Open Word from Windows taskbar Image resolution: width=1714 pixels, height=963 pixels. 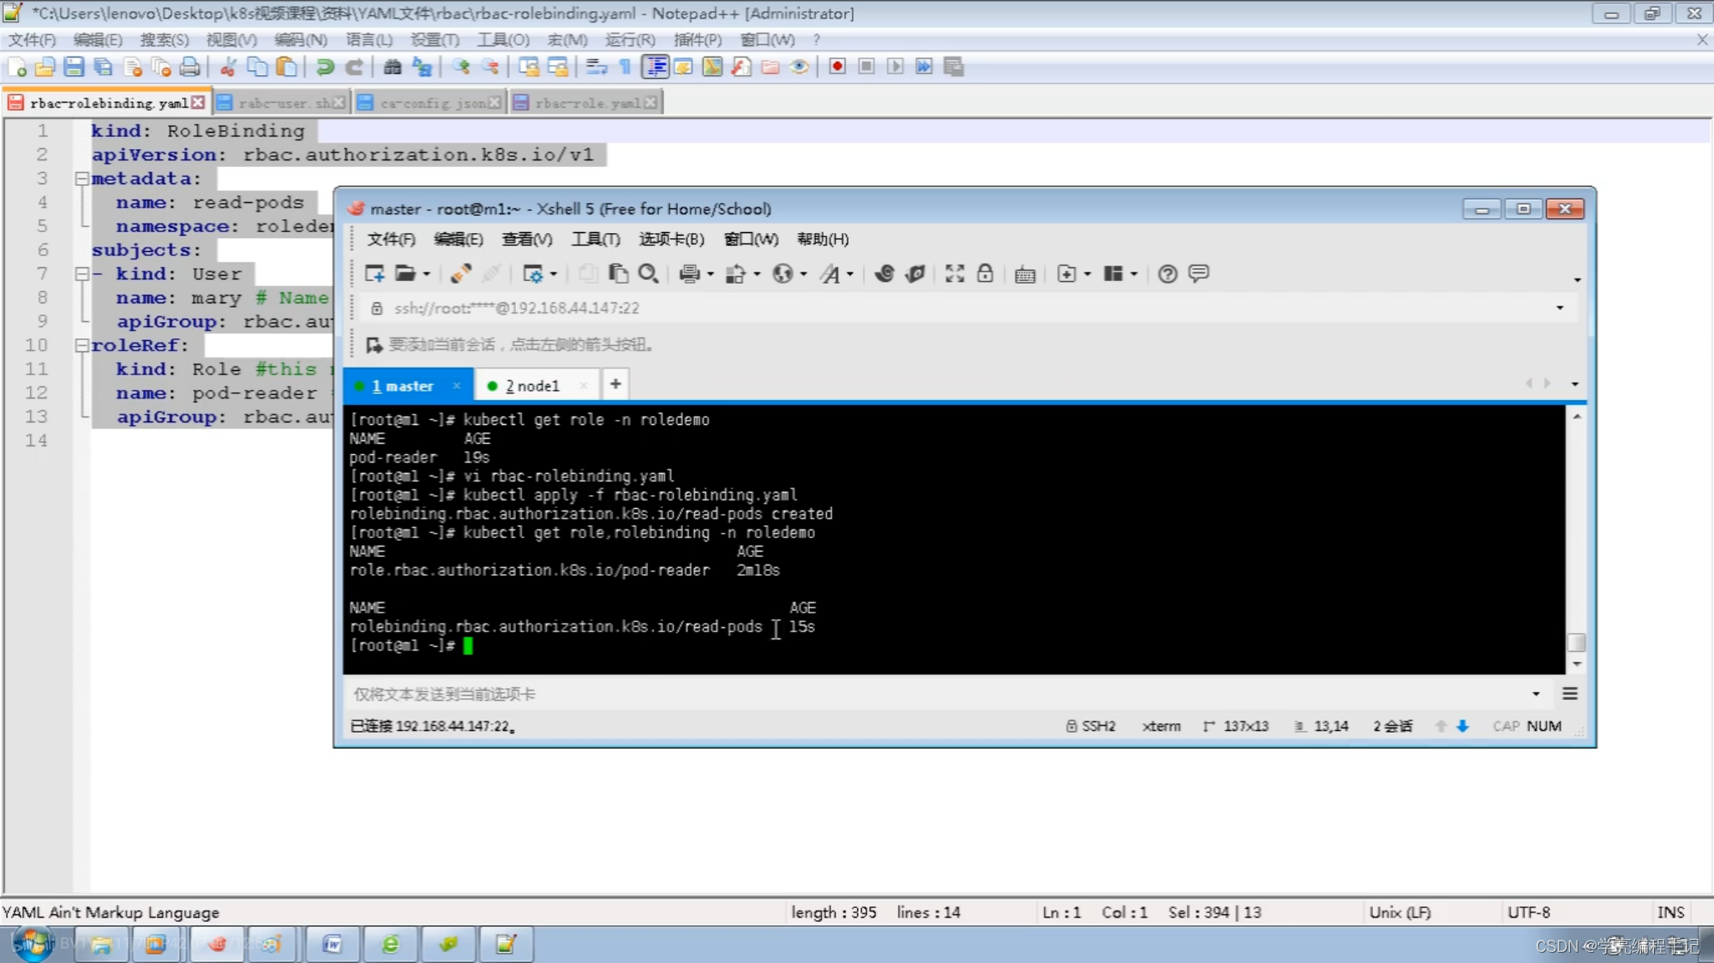click(333, 944)
